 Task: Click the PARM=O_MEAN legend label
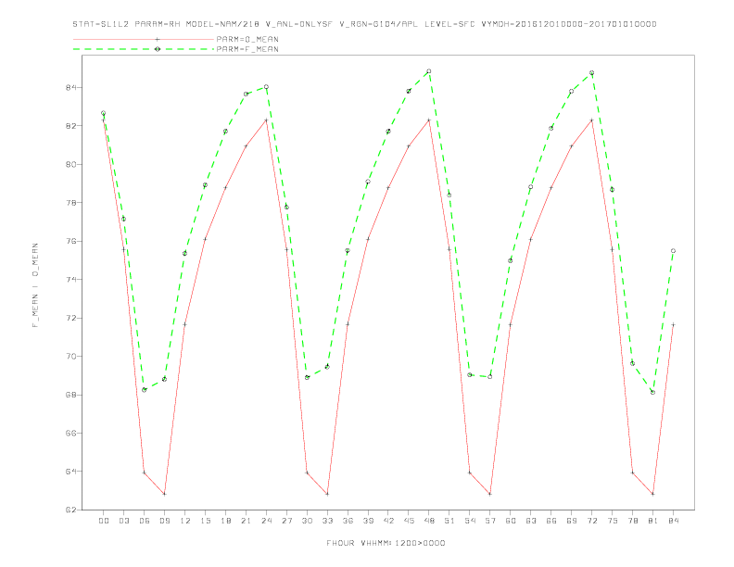(247, 39)
